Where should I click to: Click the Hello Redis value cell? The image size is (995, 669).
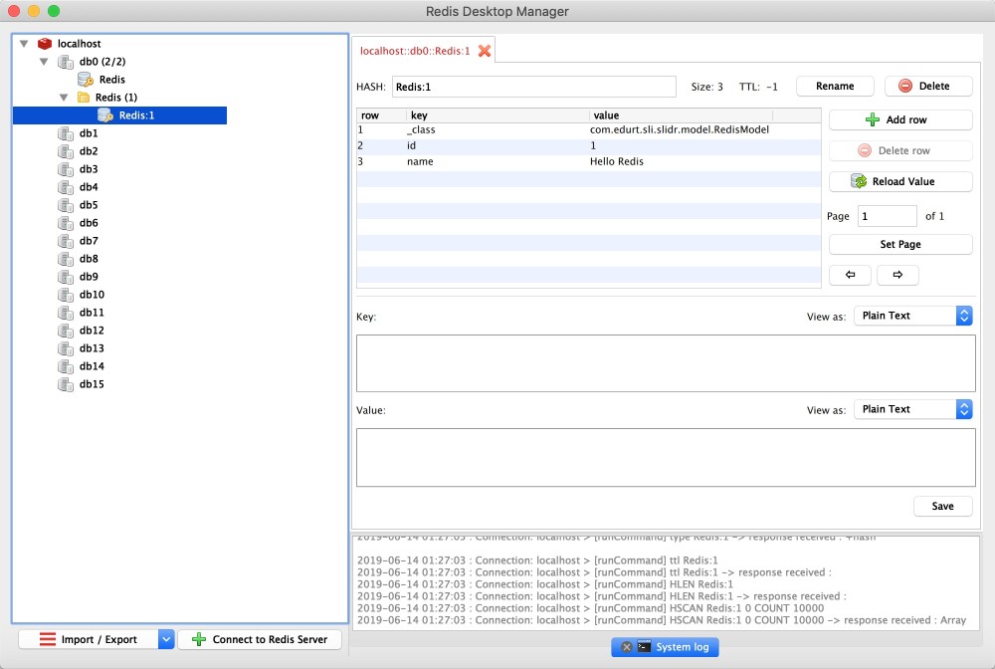[x=616, y=161]
